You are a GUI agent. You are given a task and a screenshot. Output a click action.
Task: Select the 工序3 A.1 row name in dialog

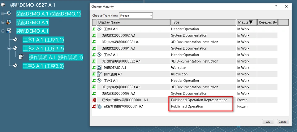point(111,81)
